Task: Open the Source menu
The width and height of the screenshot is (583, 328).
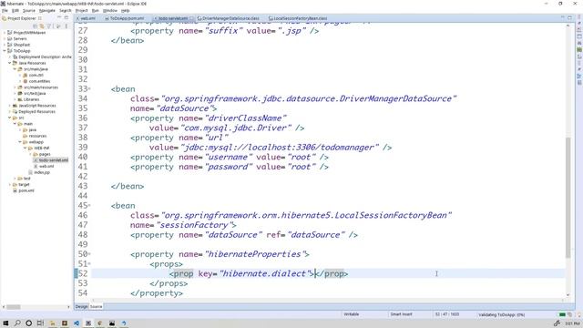Action: pyautogui.click(x=29, y=10)
